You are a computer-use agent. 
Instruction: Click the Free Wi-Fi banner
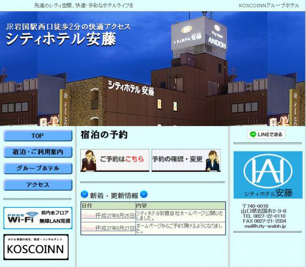click(x=38, y=218)
